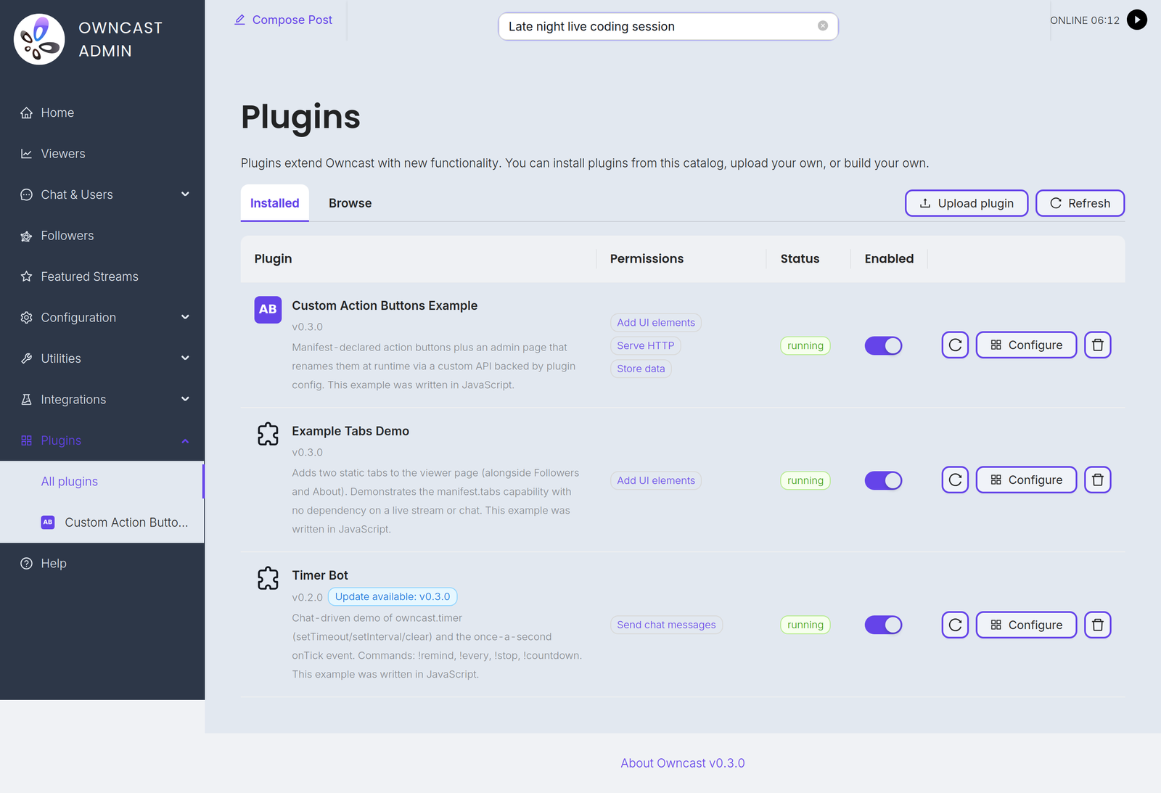Expand the Utilities submenu

point(185,358)
